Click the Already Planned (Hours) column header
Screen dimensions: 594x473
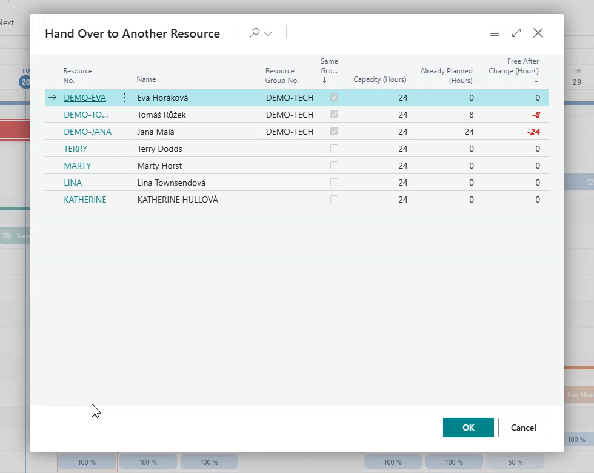(446, 75)
